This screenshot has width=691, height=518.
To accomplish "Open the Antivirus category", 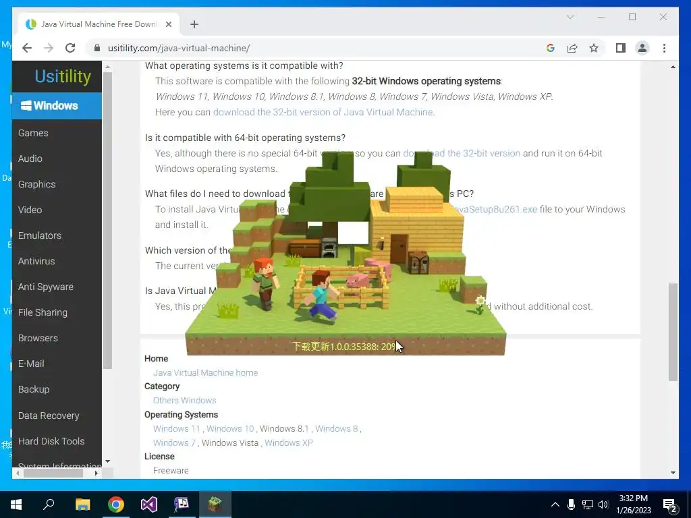I will (36, 261).
